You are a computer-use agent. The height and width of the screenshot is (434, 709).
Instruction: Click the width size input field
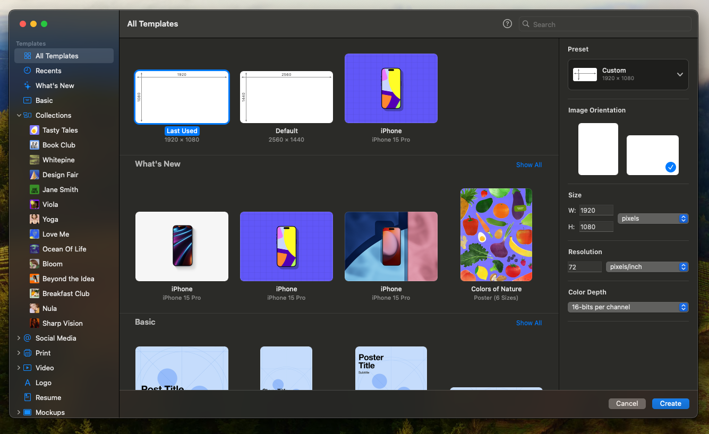(596, 210)
